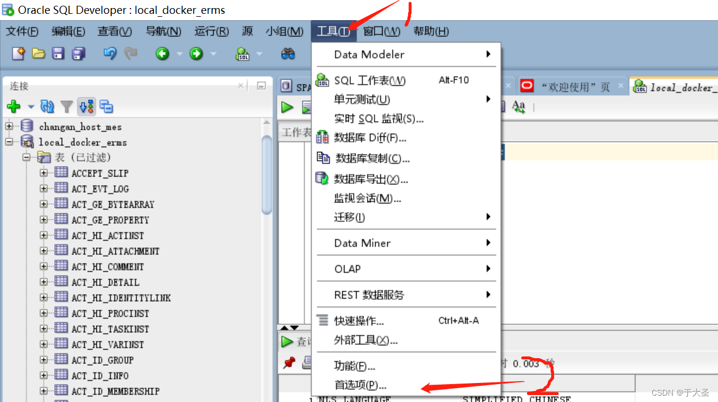Toggle the Aa text display icon

(518, 107)
